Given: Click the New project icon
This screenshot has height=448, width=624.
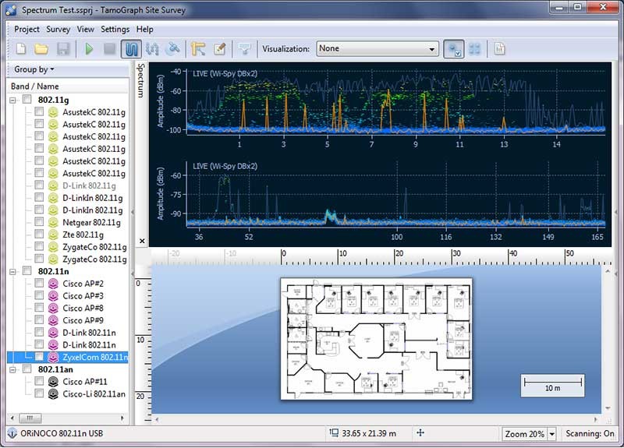Looking at the screenshot, I should click(21, 49).
